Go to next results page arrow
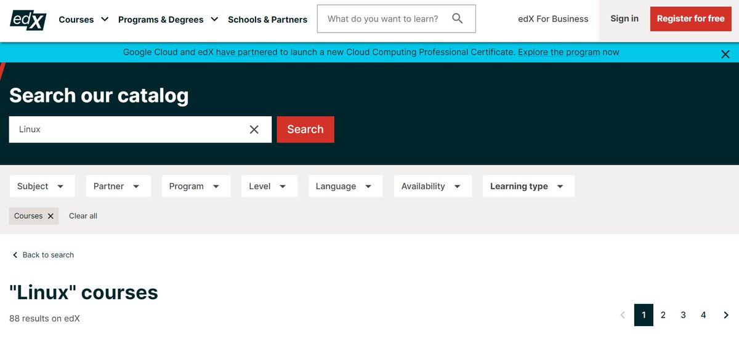739x339 pixels. pos(726,315)
